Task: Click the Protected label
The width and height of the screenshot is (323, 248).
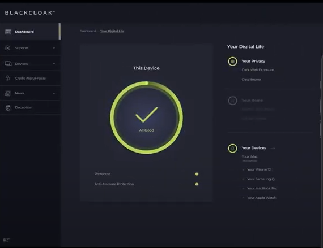Action: pos(103,174)
